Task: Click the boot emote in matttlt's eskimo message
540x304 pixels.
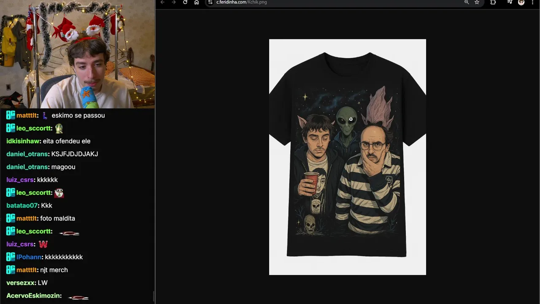Action: click(x=45, y=115)
